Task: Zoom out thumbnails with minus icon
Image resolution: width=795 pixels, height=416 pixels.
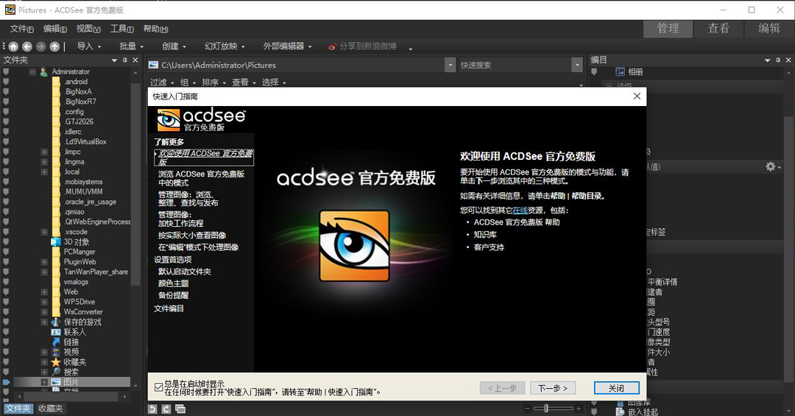Action: point(527,409)
